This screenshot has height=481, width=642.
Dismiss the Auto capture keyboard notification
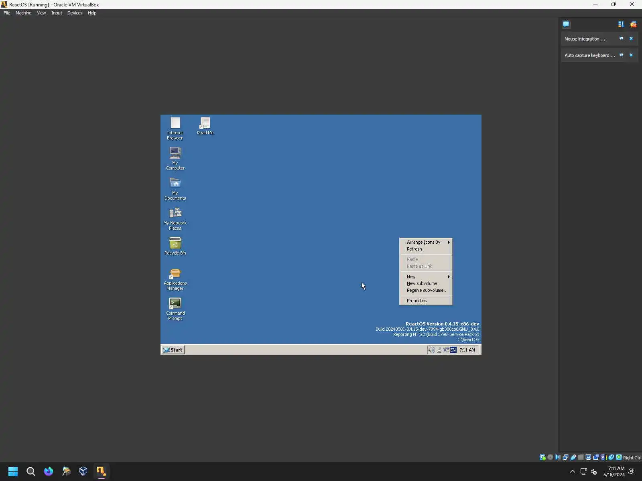coord(631,55)
